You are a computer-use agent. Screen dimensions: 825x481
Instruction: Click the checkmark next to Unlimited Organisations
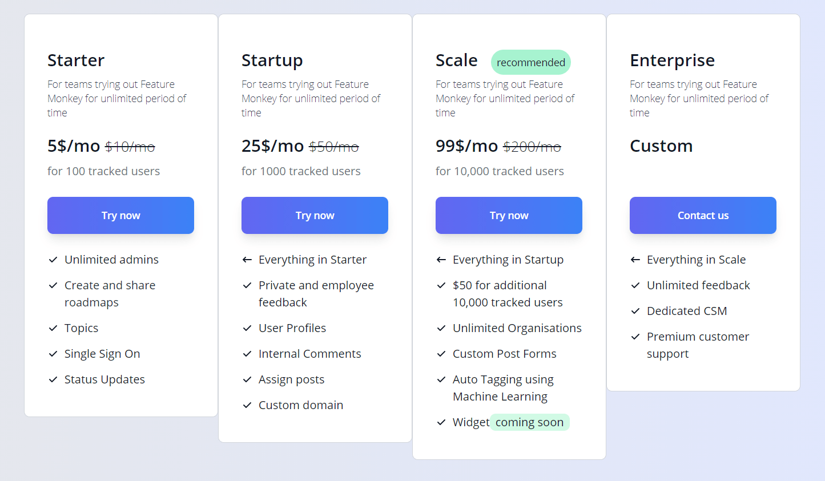[441, 328]
